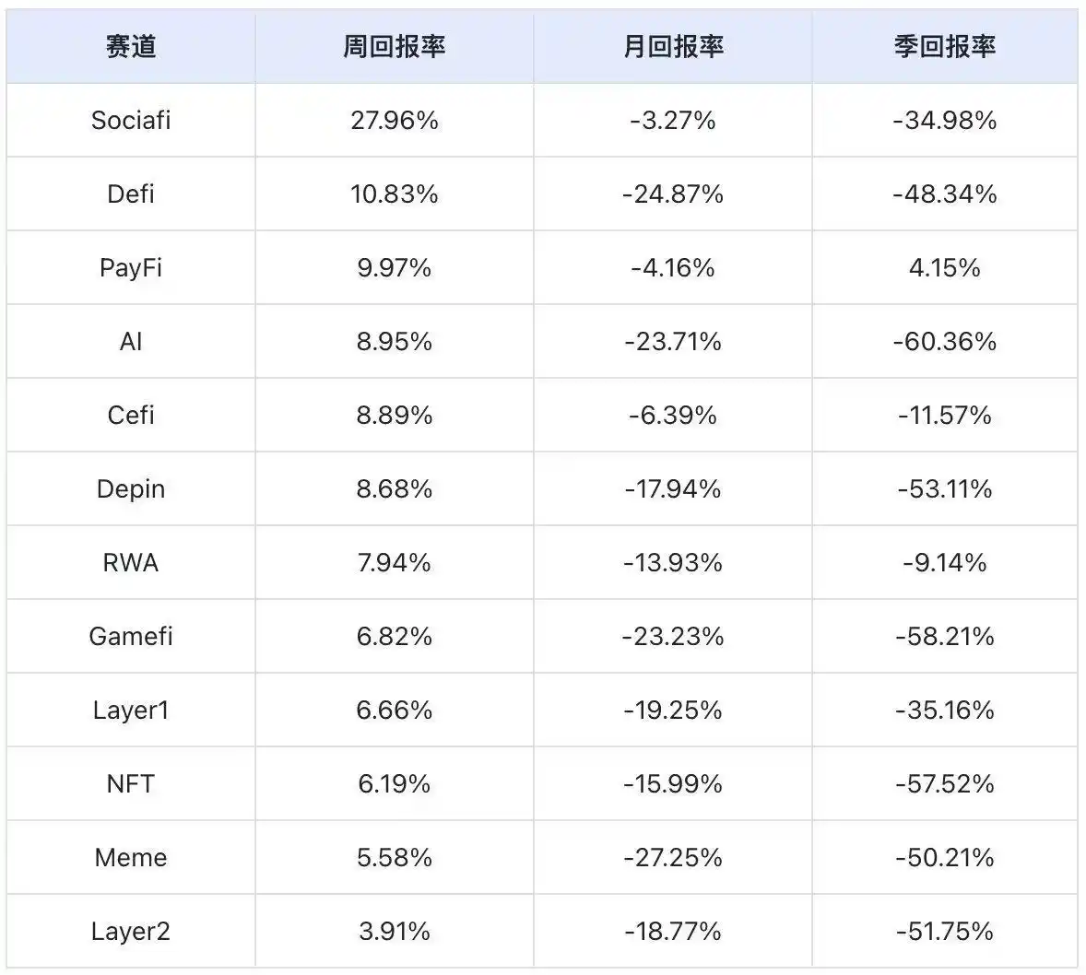Viewport: 1086px width, 975px height.
Task: Click the PayFi sector name
Action: click(131, 267)
